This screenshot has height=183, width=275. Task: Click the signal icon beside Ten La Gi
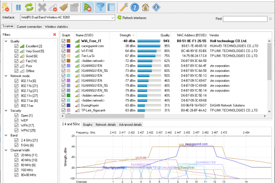78,56
